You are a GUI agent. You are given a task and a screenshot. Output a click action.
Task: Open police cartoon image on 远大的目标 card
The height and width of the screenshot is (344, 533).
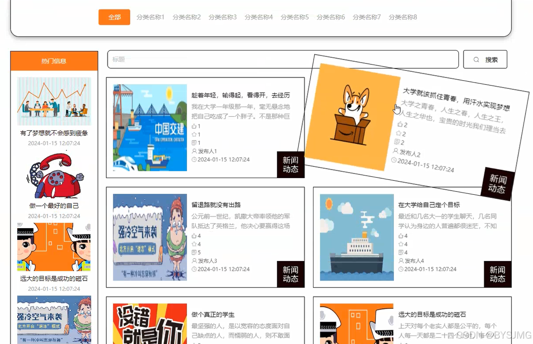[357, 324]
